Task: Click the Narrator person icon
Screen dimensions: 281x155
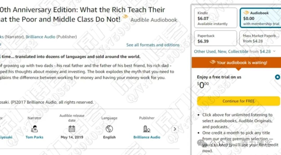Action: pos(34,129)
